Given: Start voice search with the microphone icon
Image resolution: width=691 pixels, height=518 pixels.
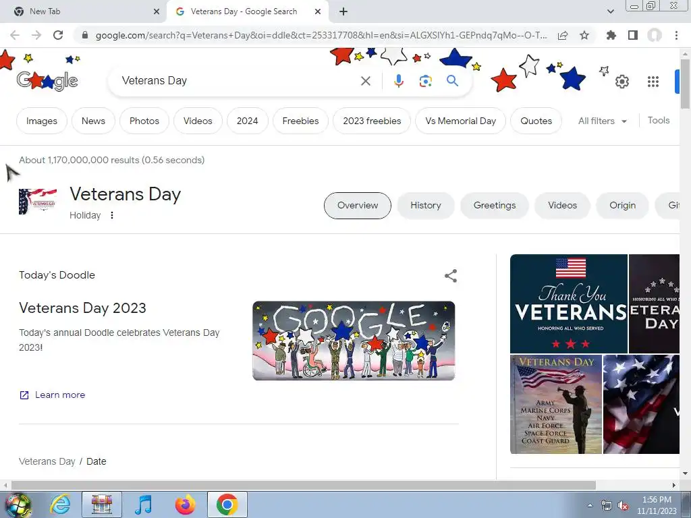Looking at the screenshot, I should click(x=398, y=81).
